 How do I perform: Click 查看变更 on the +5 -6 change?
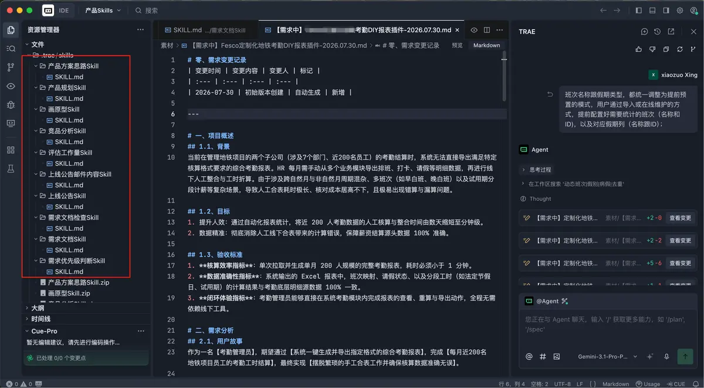pyautogui.click(x=680, y=263)
